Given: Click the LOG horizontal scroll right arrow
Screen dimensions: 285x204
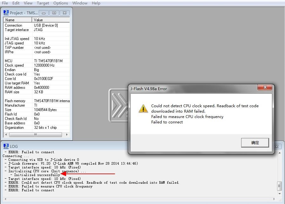Looking at the screenshot, I should 274,199.
